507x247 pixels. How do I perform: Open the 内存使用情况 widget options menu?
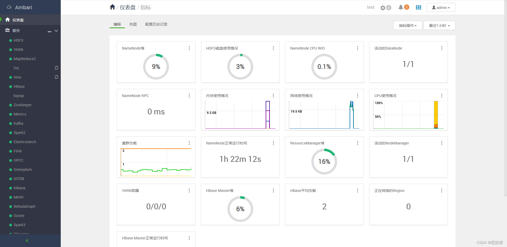tap(273, 96)
